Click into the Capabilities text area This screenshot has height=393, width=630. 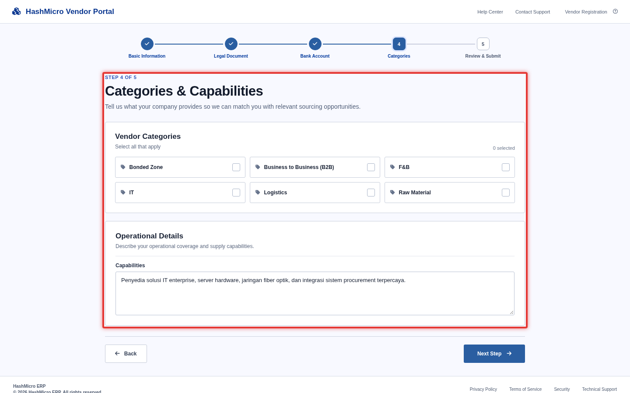tap(315, 293)
